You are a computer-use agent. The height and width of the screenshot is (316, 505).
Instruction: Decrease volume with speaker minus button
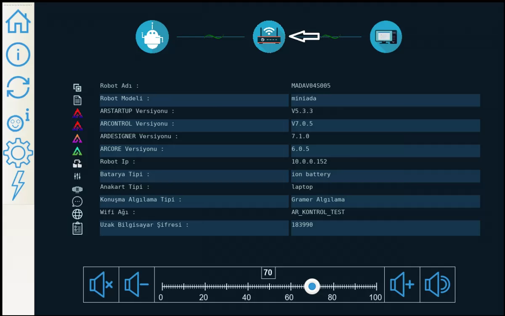[x=136, y=285]
